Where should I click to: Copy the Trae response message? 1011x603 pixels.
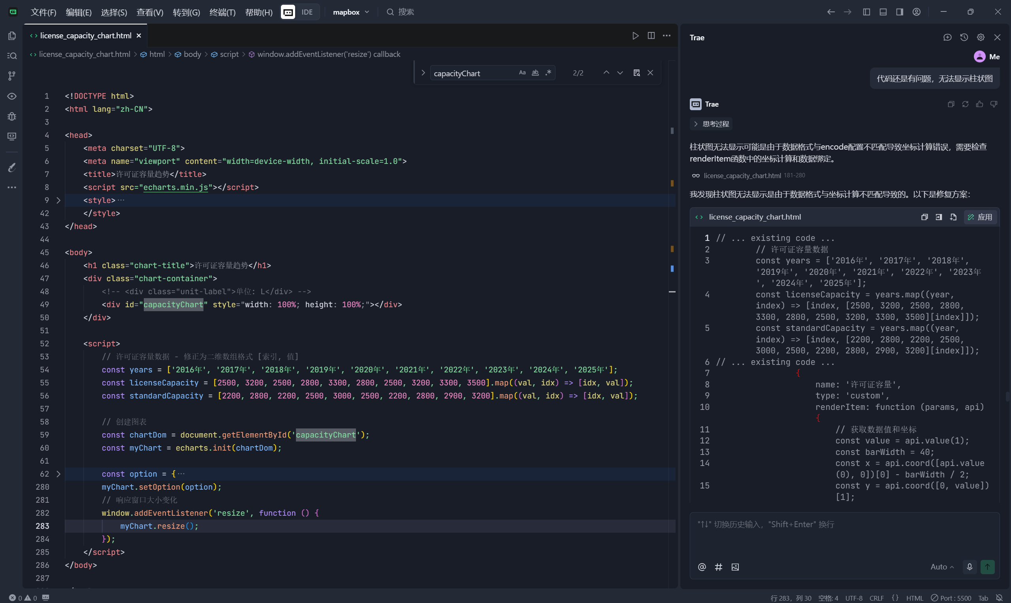pos(951,104)
